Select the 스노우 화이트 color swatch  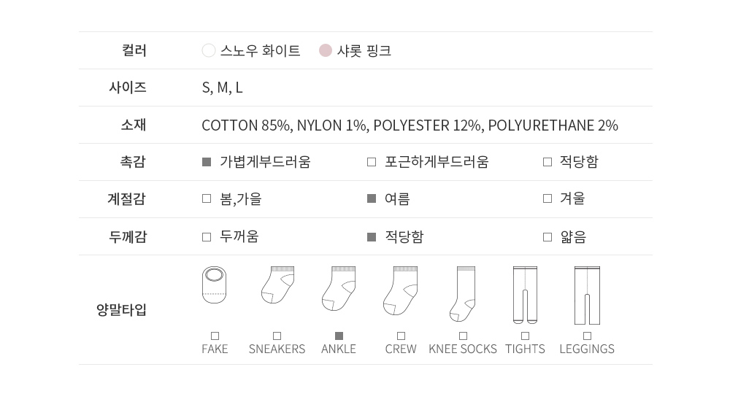(x=209, y=50)
